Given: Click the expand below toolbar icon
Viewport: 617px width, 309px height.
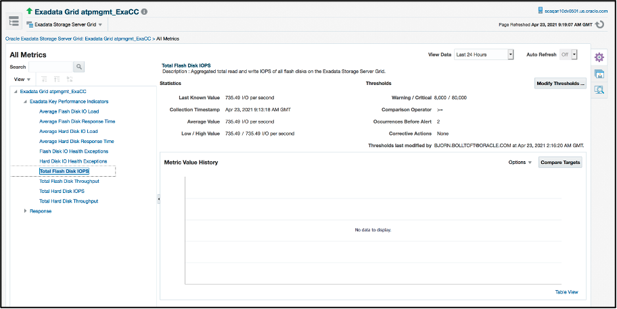Looking at the screenshot, I should point(44,80).
